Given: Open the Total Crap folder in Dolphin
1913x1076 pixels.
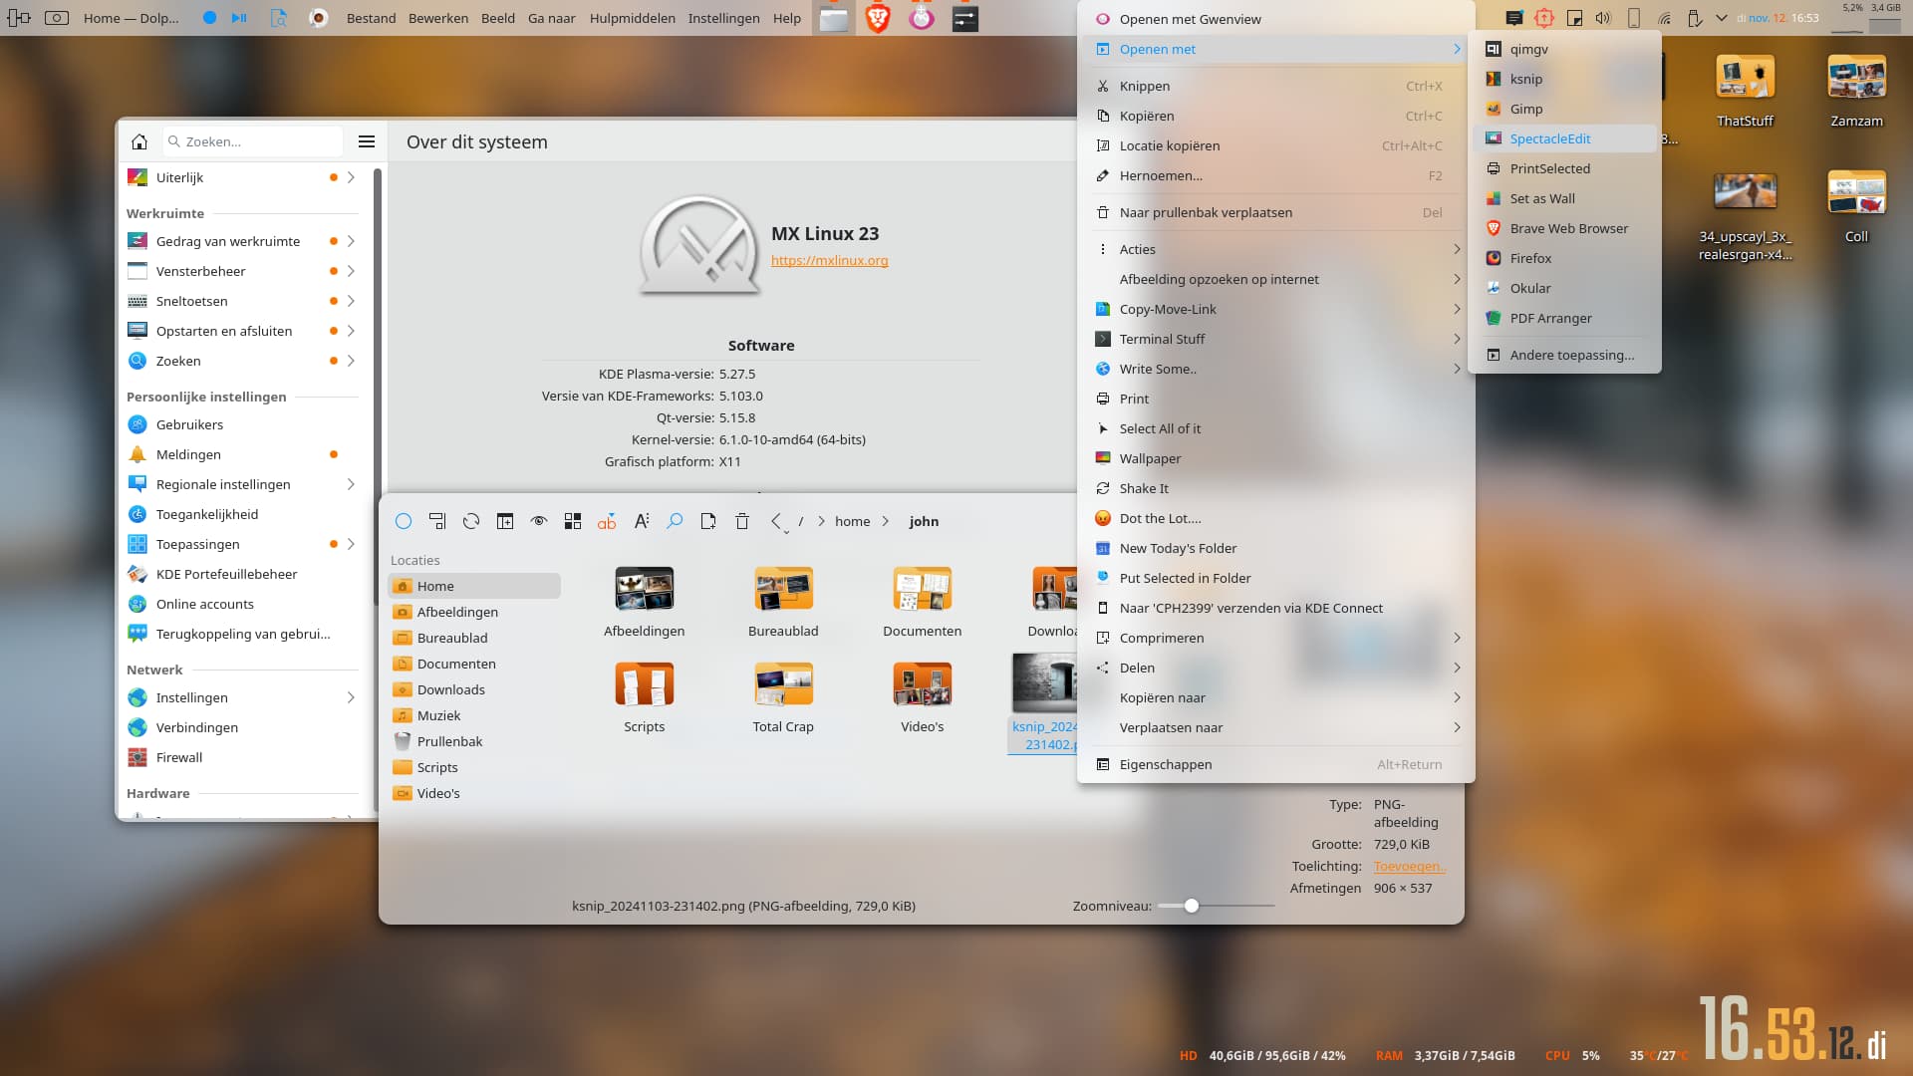Looking at the screenshot, I should [x=783, y=698].
